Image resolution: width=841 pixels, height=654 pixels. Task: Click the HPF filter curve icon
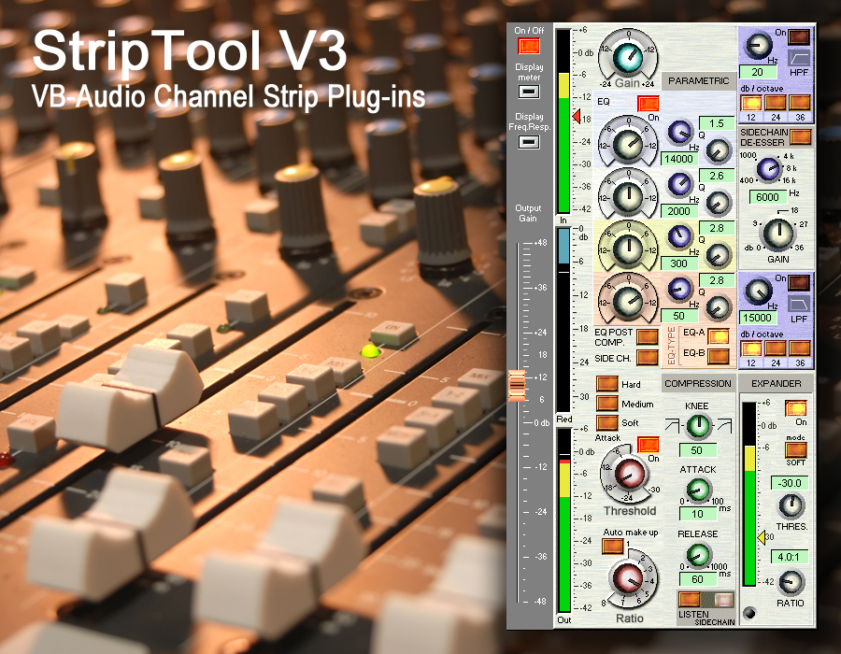point(799,59)
